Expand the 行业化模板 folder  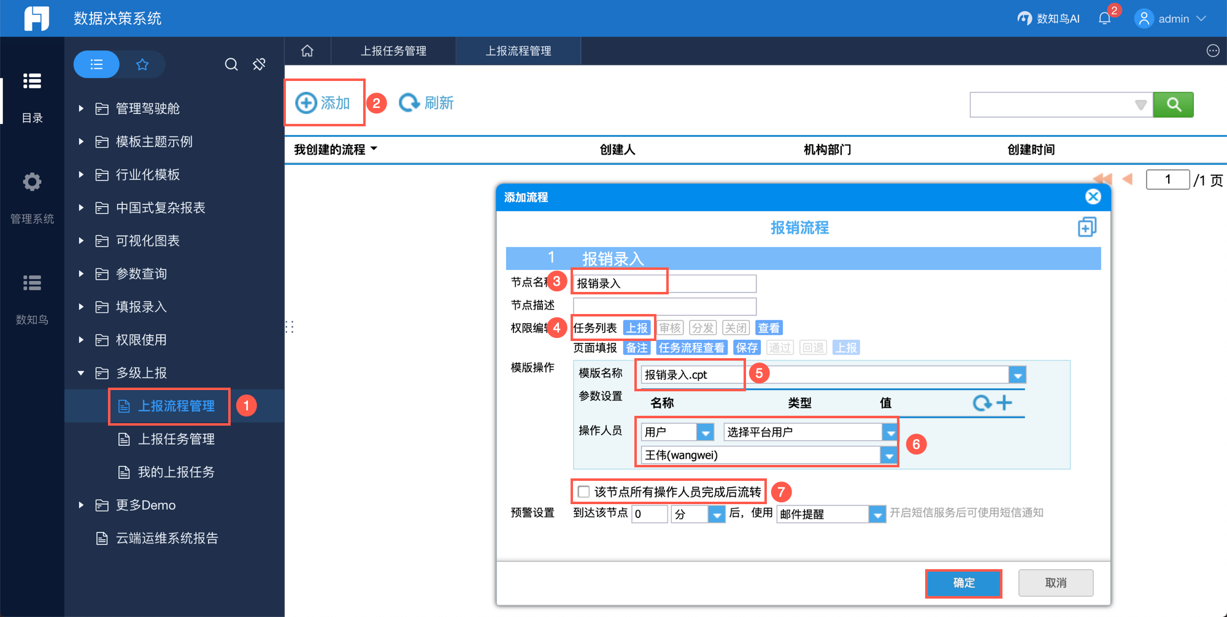[x=80, y=175]
